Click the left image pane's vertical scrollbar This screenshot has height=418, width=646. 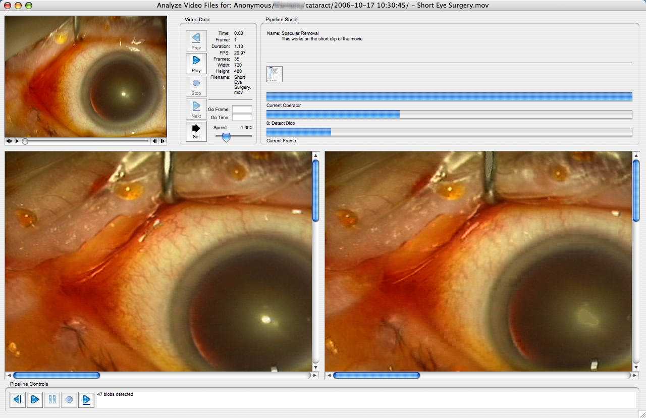coord(315,191)
